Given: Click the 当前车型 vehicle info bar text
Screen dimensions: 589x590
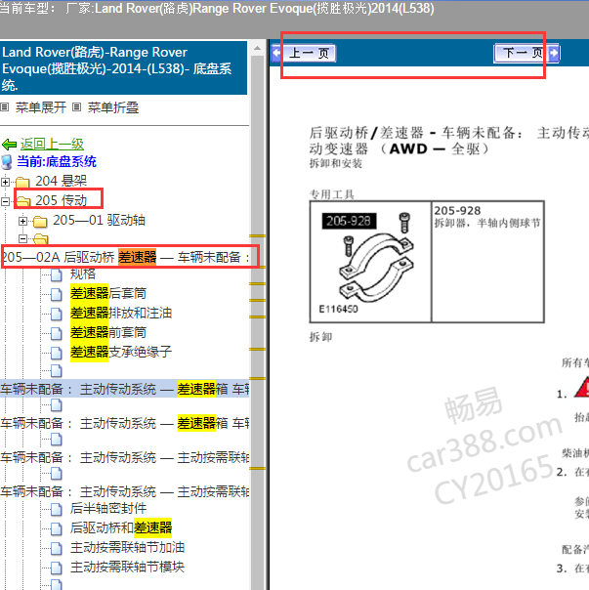Looking at the screenshot, I should 217,8.
